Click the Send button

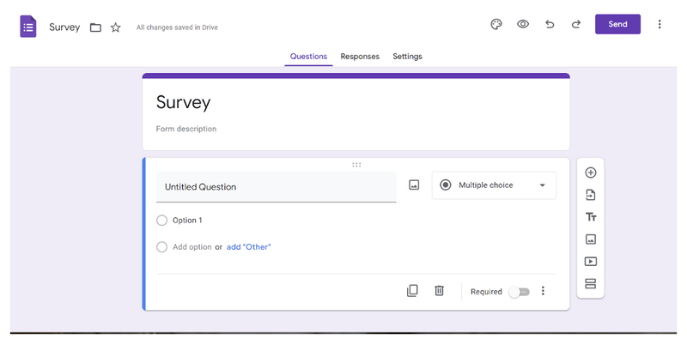[x=617, y=24]
